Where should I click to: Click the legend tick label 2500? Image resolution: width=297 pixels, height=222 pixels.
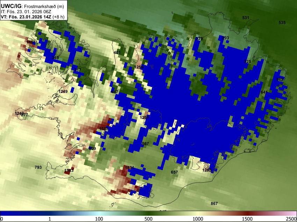click(x=291, y=219)
